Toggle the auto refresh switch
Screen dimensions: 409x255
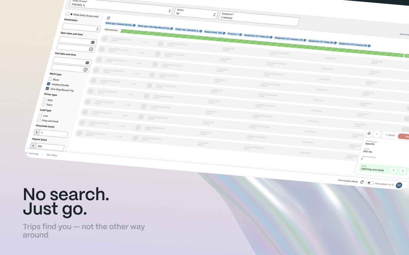(370, 183)
